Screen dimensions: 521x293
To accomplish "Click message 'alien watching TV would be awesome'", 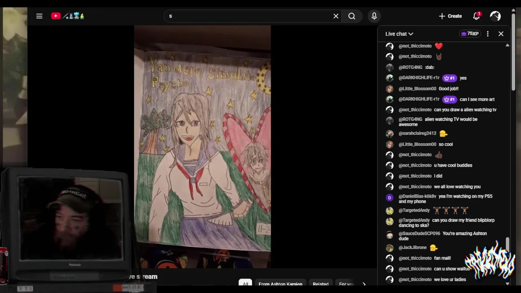I will coord(438,122).
